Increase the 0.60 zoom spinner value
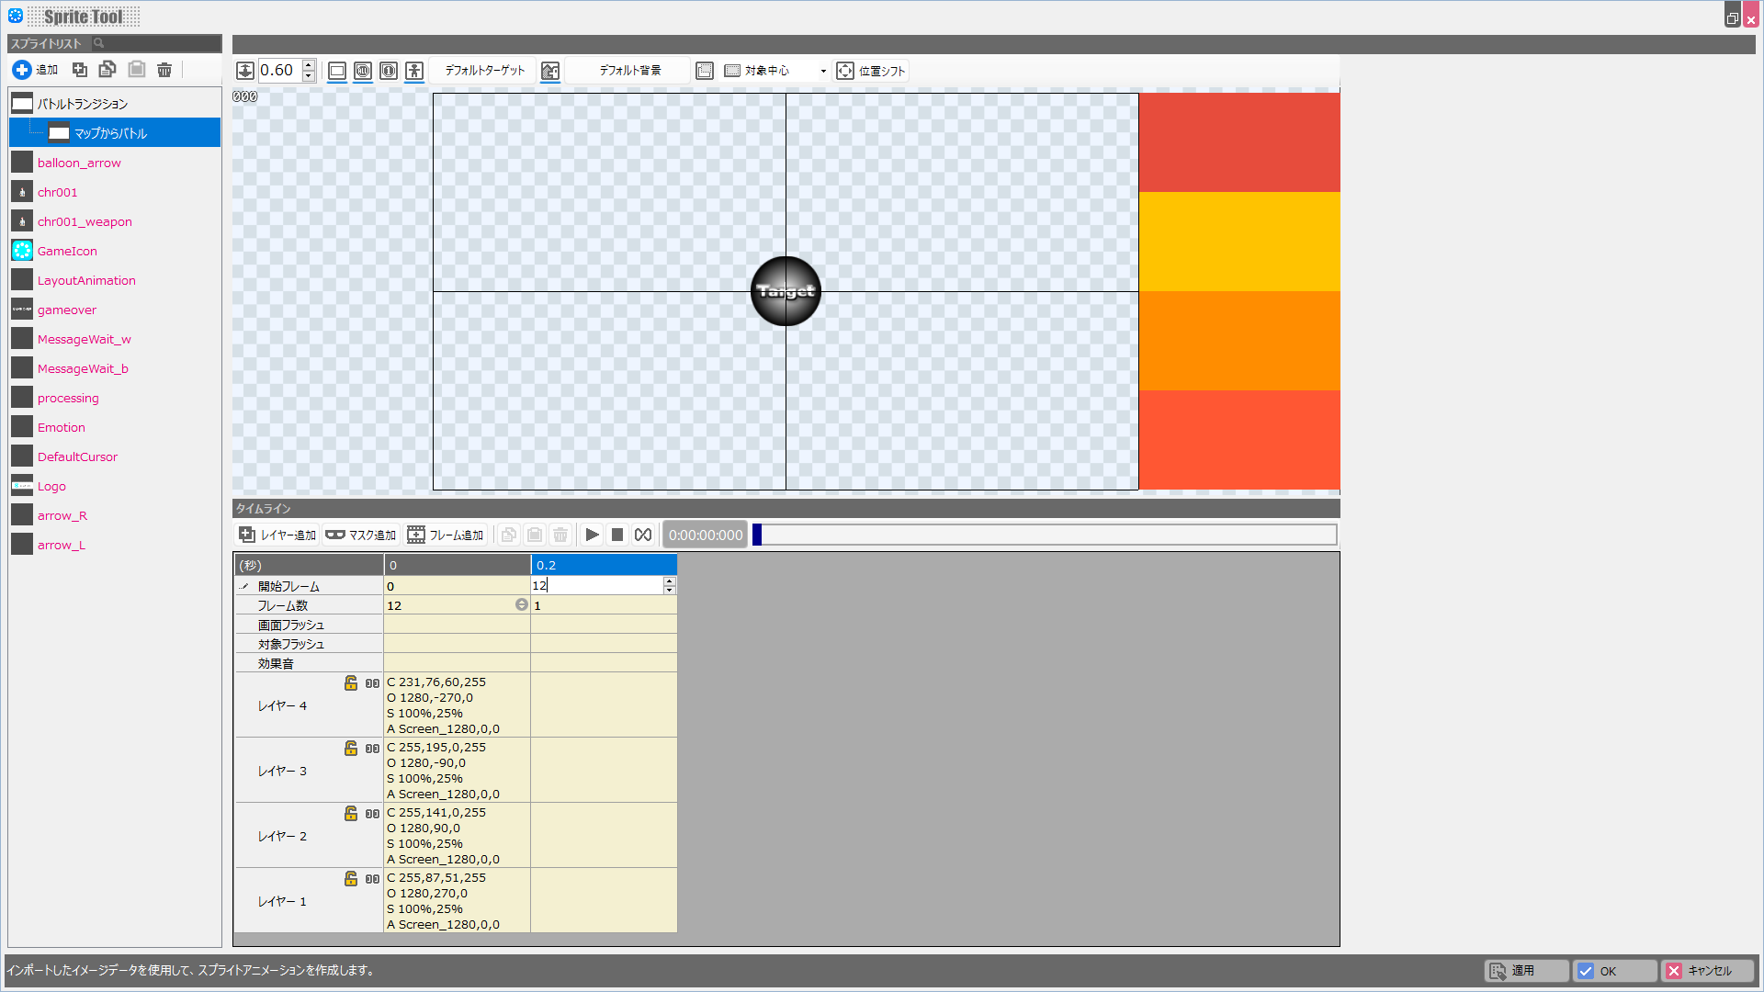This screenshot has width=1764, height=992. click(309, 65)
